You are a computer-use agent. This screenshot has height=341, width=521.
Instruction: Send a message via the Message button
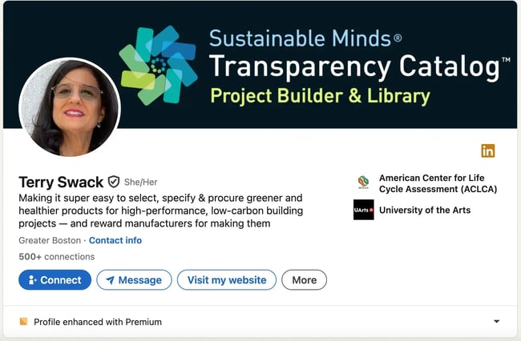pos(134,280)
